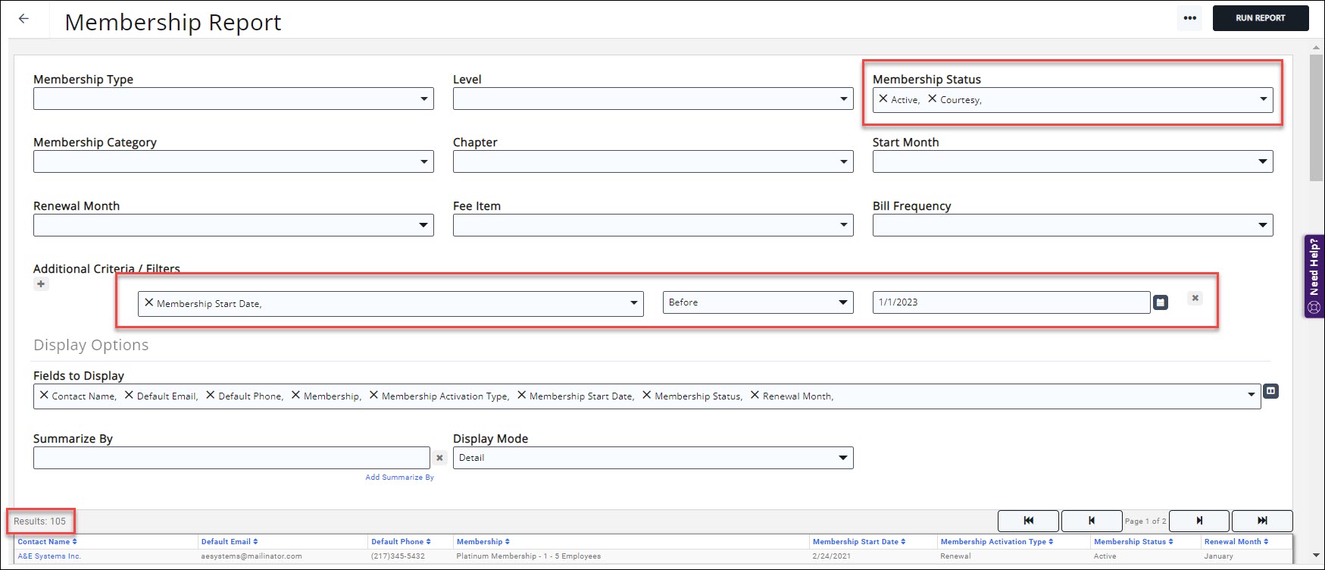Delete the Membership Start Date filter row
Screen dimensions: 1325x570
[1195, 298]
